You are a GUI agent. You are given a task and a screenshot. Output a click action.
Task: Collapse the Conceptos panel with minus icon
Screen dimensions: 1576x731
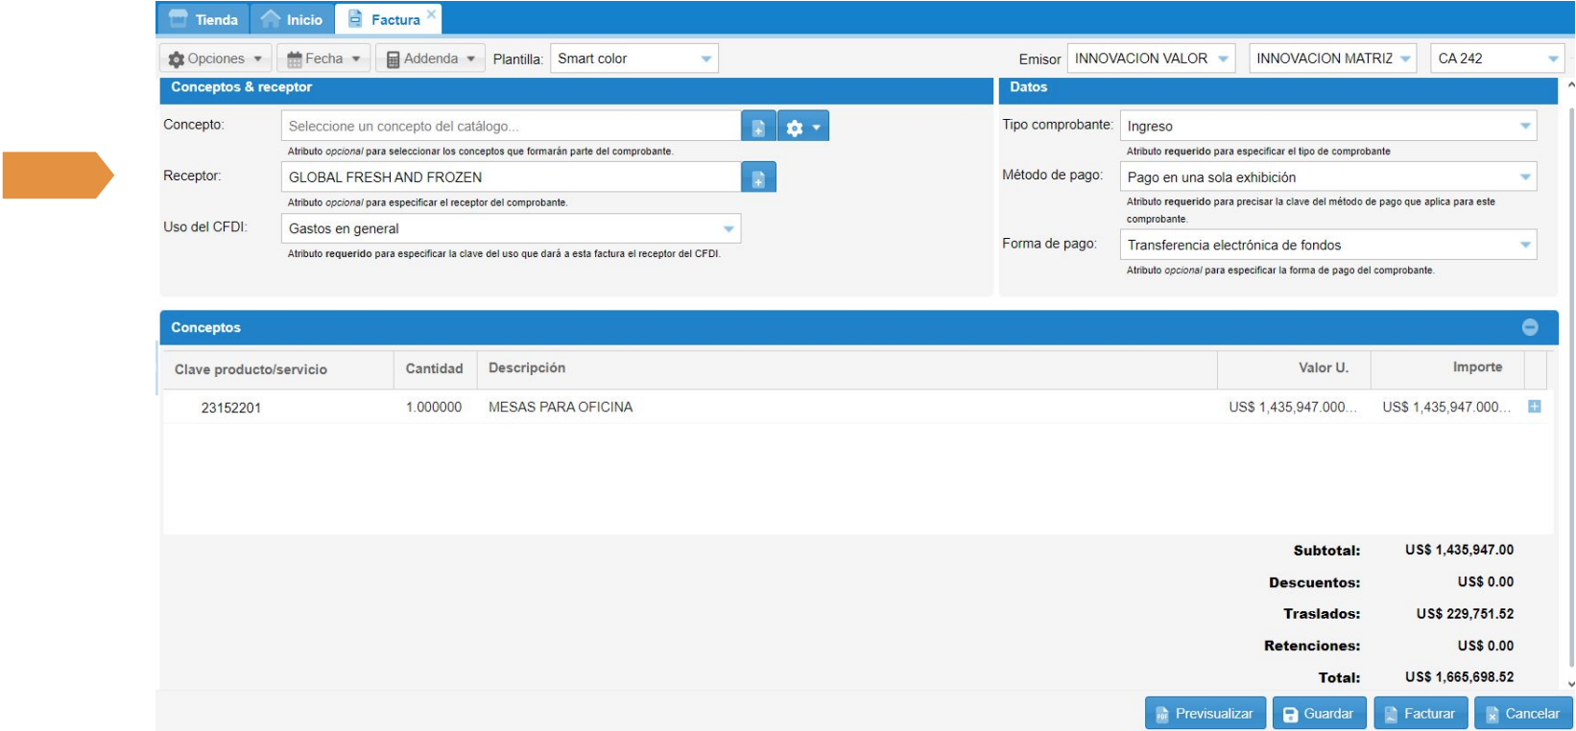tap(1530, 327)
